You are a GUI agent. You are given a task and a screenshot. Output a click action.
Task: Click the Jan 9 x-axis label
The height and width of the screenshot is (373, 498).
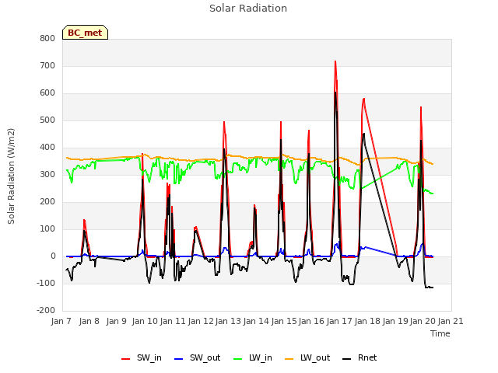click(x=117, y=321)
